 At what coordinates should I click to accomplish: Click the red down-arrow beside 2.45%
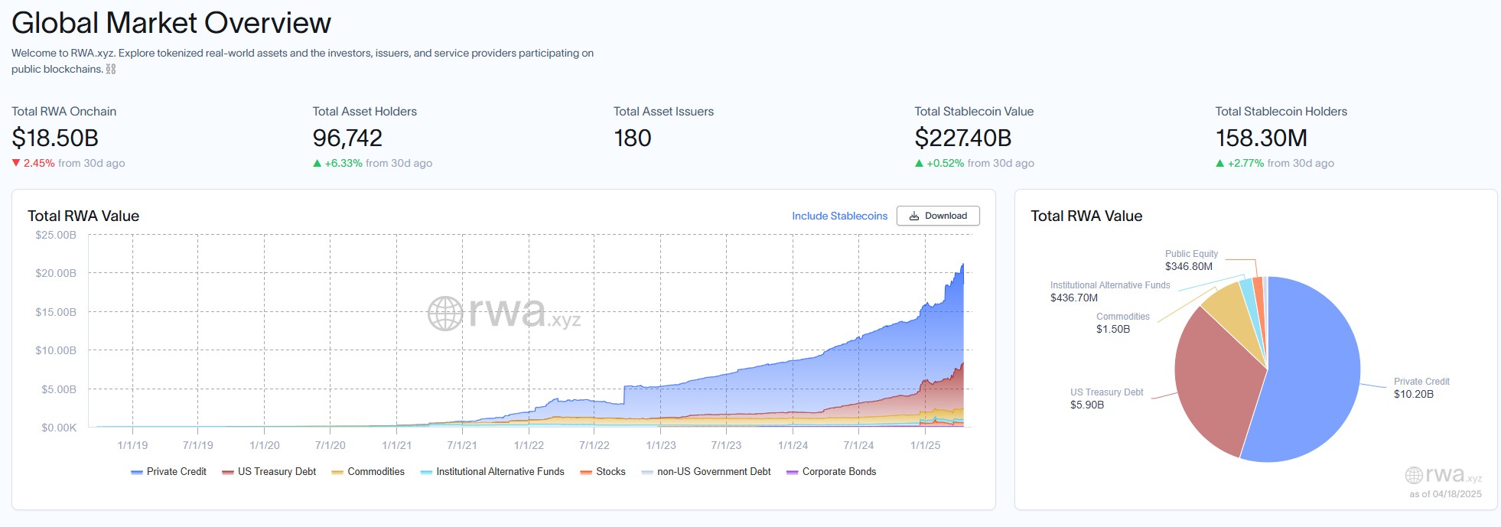tap(16, 163)
